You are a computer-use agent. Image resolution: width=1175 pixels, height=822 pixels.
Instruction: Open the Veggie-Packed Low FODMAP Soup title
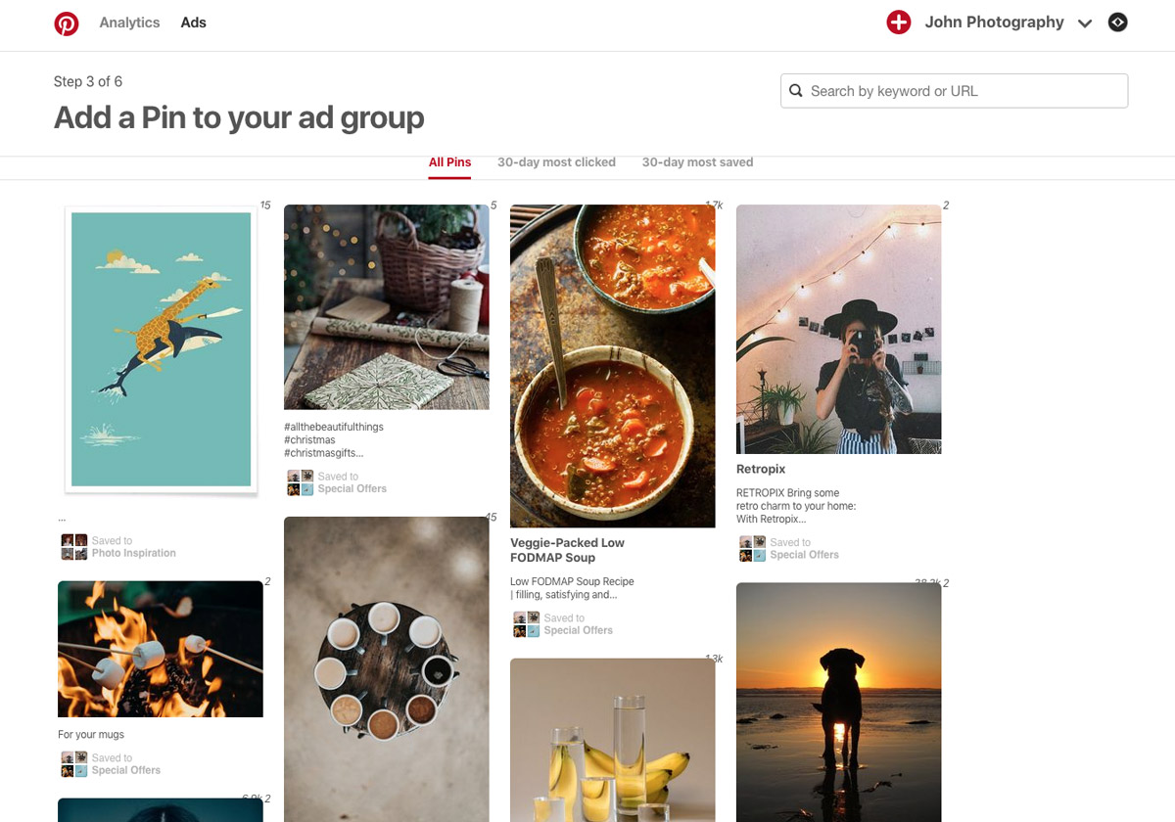click(x=567, y=550)
